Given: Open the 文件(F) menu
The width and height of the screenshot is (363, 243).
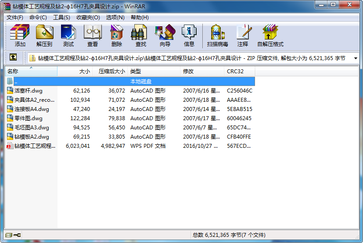Looking at the screenshot, I should click(14, 18).
